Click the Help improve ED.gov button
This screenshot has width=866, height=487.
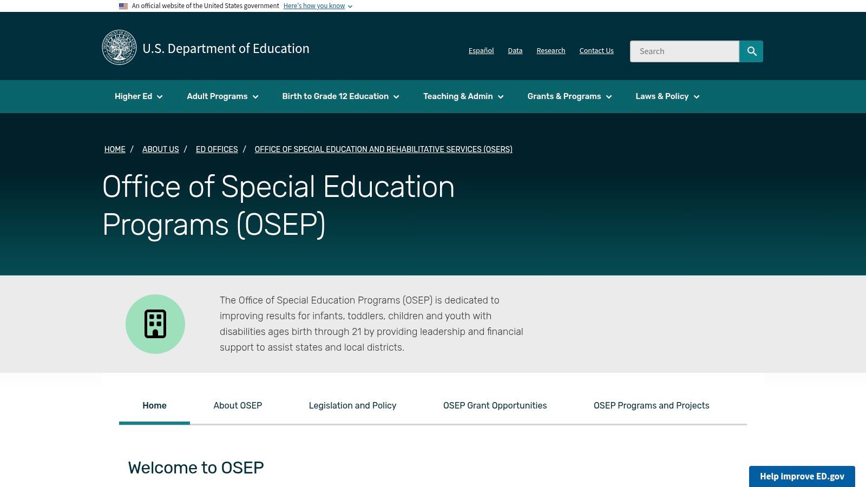(803, 477)
